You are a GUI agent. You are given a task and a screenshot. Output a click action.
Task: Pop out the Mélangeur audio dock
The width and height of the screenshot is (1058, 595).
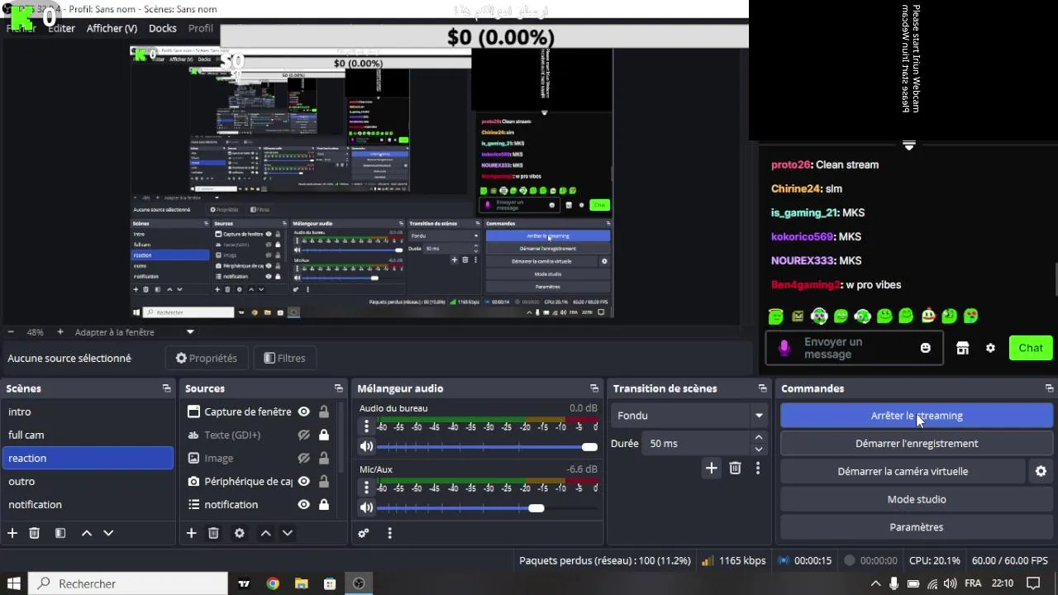point(594,388)
